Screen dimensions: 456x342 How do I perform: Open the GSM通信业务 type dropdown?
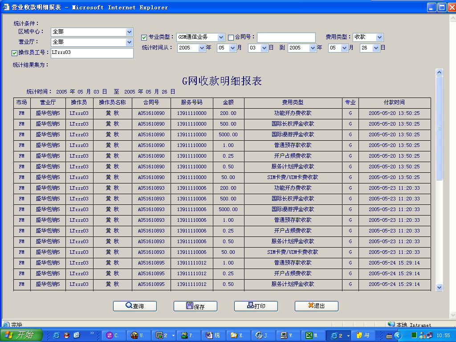pyautogui.click(x=221, y=37)
